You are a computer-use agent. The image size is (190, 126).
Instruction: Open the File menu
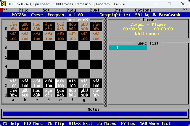pos(24,10)
